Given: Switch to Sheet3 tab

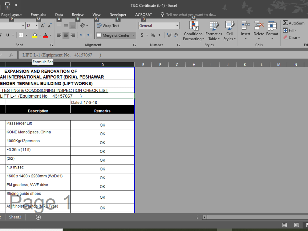Looking at the screenshot, I should 15,217.
